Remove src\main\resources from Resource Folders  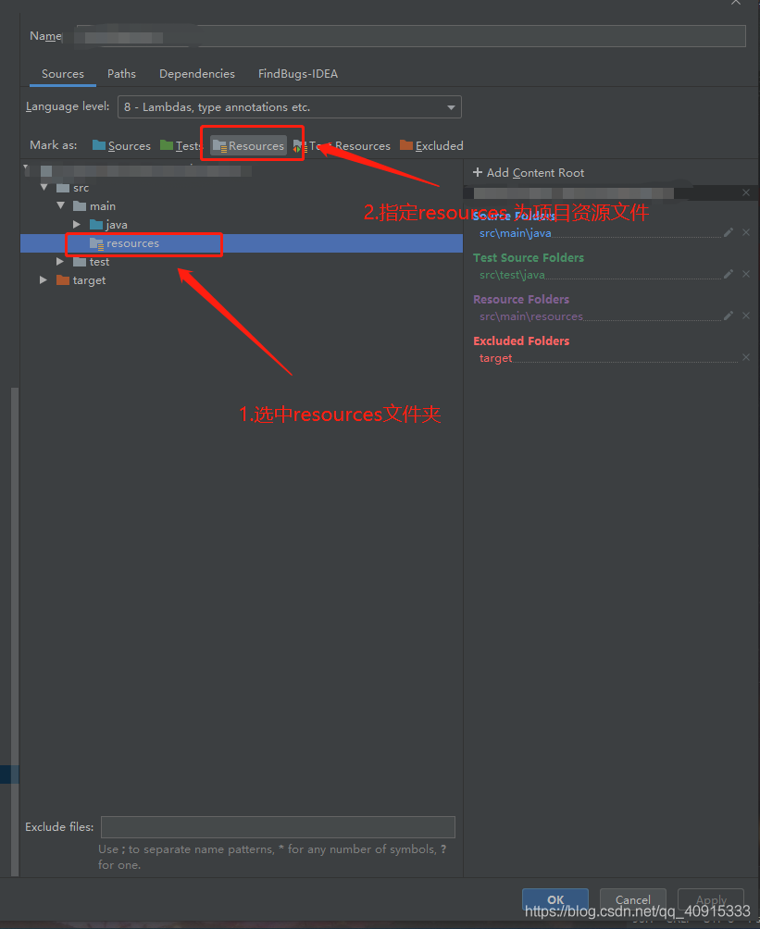point(746,316)
